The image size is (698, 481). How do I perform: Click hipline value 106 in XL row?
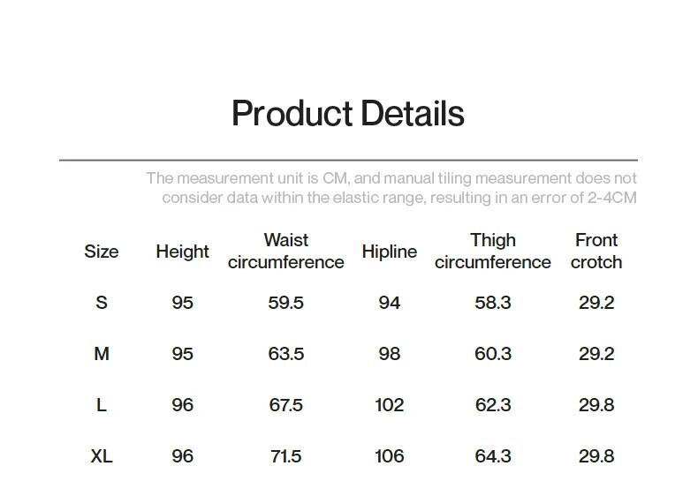[x=389, y=456]
